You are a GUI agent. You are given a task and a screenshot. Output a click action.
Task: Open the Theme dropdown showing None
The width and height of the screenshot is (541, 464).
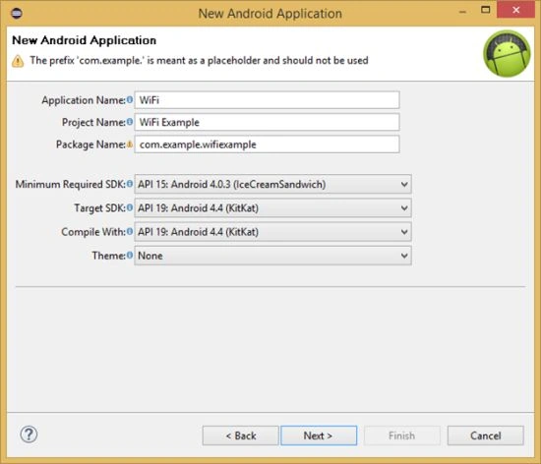click(x=272, y=256)
